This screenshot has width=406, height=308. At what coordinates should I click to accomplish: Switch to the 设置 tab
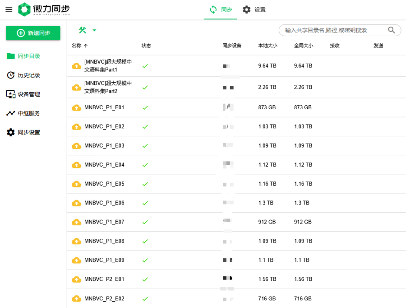click(x=254, y=9)
